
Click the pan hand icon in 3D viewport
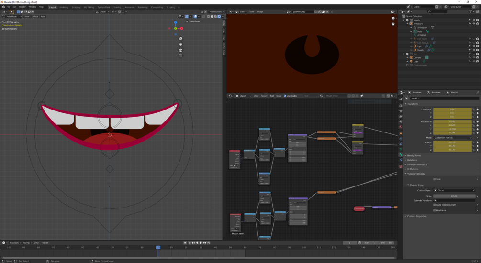tap(180, 44)
